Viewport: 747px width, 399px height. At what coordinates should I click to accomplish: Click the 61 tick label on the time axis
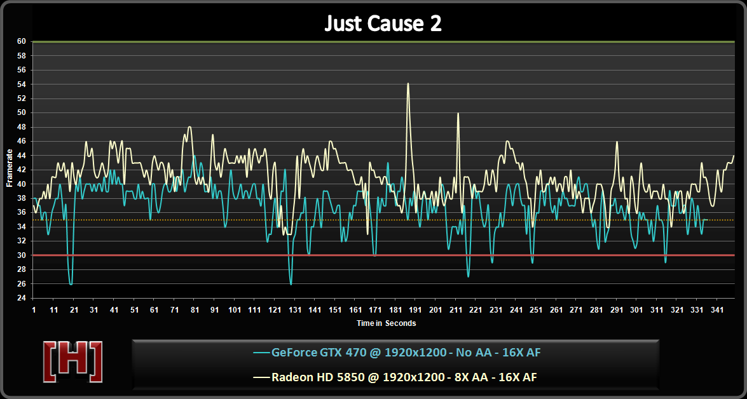[154, 310]
